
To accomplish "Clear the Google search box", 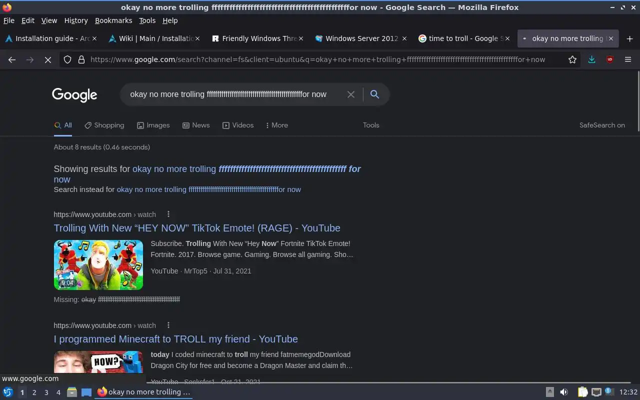I will [351, 94].
